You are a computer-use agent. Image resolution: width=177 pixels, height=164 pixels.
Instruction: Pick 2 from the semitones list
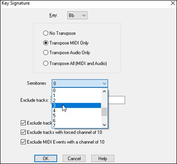click(76, 100)
